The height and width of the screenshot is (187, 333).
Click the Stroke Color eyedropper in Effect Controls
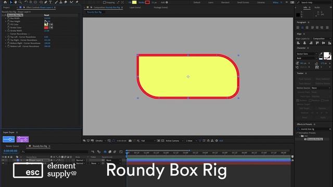pyautogui.click(x=51, y=28)
